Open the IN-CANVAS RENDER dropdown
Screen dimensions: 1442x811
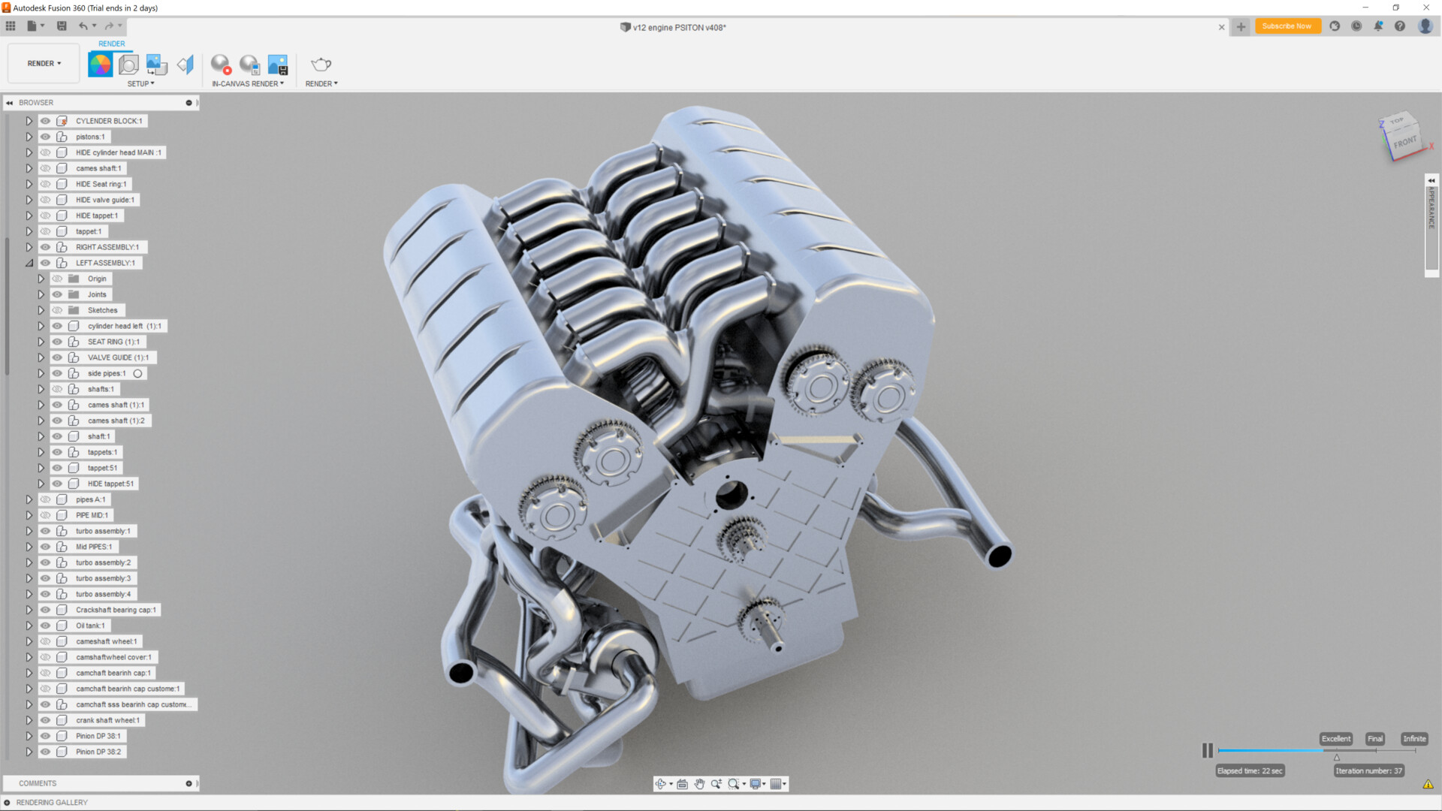tap(249, 83)
